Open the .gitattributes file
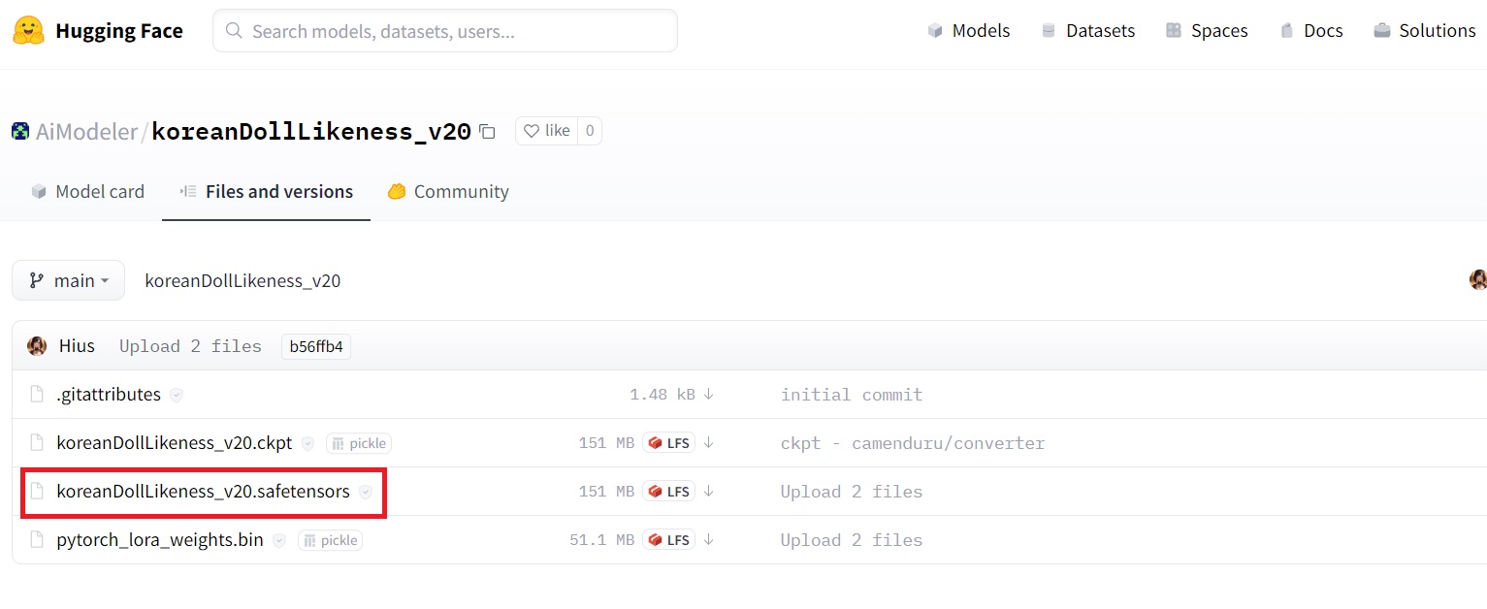Screen dimensions: 1487x609 (x=109, y=395)
